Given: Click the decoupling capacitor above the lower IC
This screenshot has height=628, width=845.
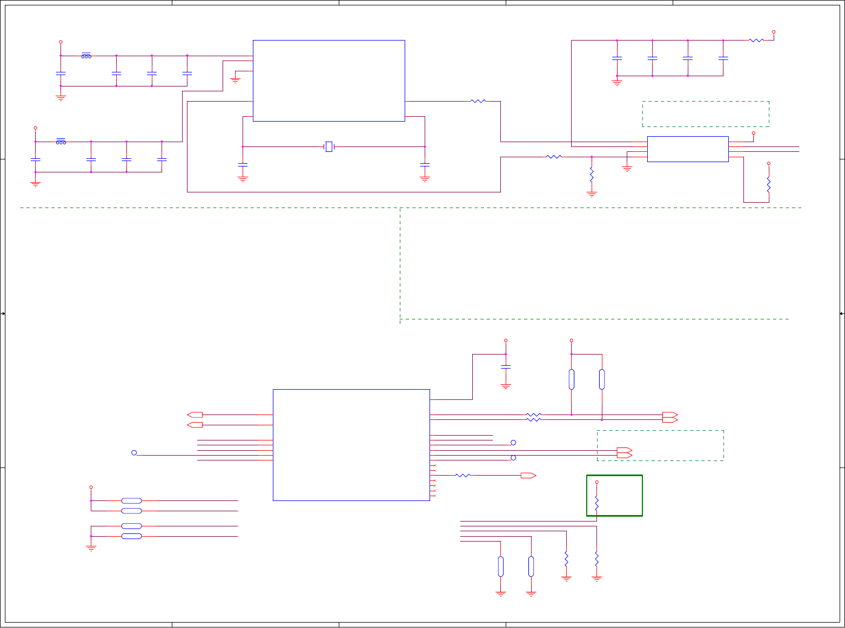Looking at the screenshot, I should coord(506,366).
